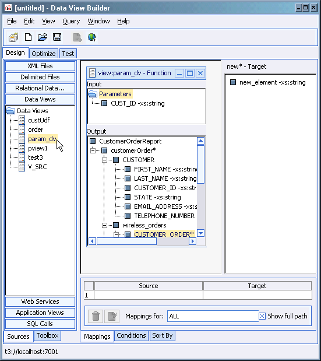Image resolution: width=321 pixels, height=361 pixels.
Task: Maximize the view:param_dv function window
Action: (x=190, y=73)
